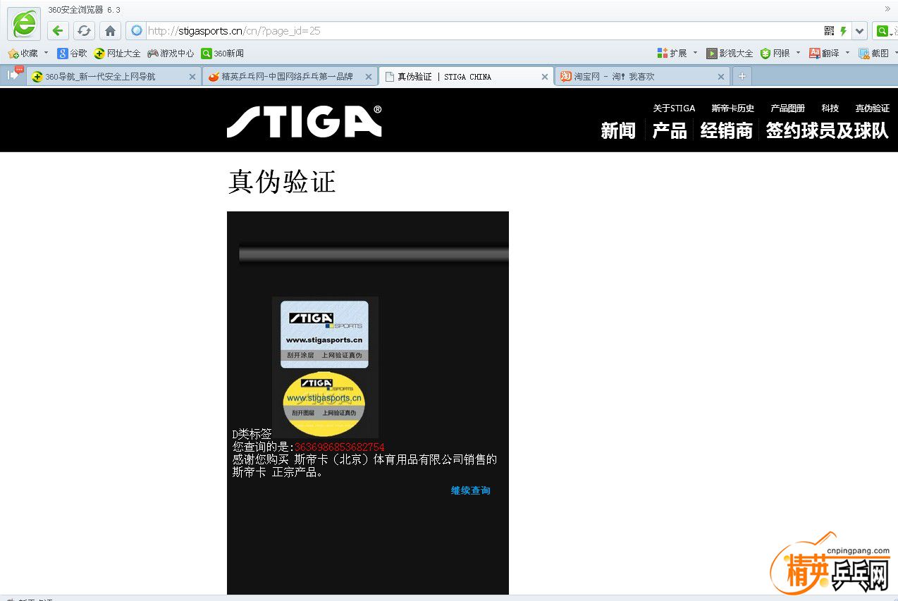
Task: Click the red queried code 3636986853682754
Action: tap(340, 447)
